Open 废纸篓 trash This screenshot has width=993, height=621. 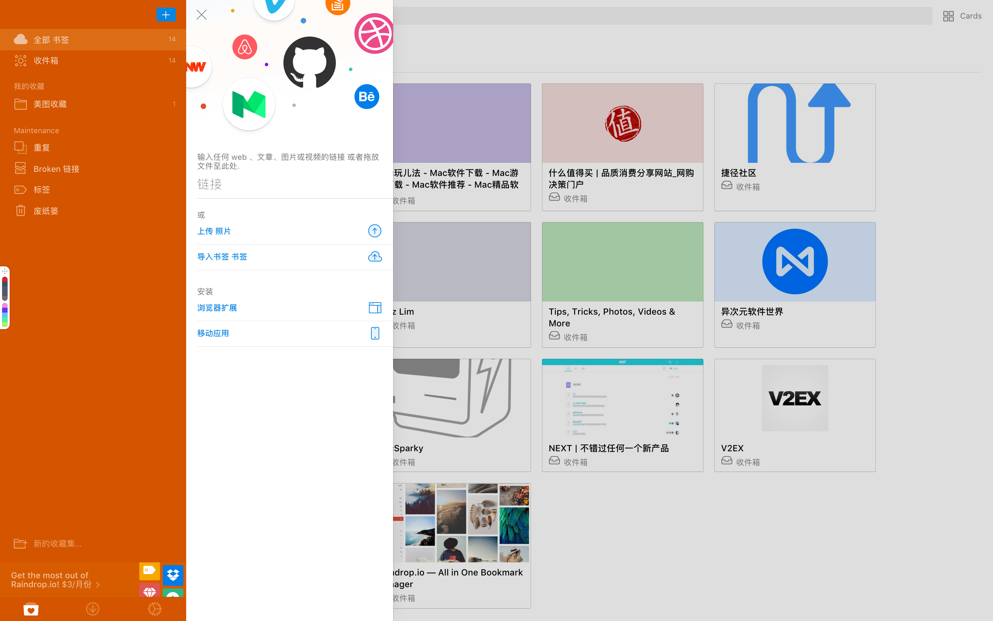point(93,211)
